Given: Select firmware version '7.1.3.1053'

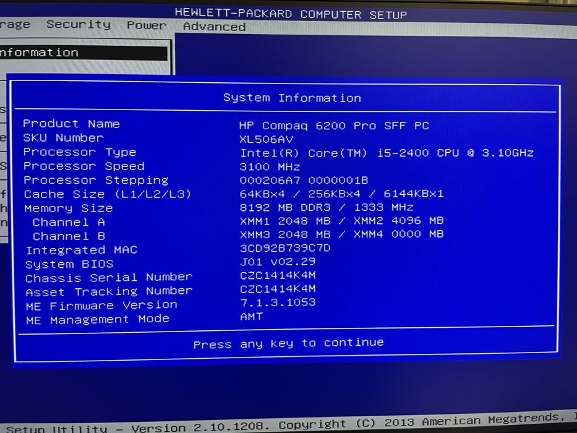Looking at the screenshot, I should pos(278,302).
